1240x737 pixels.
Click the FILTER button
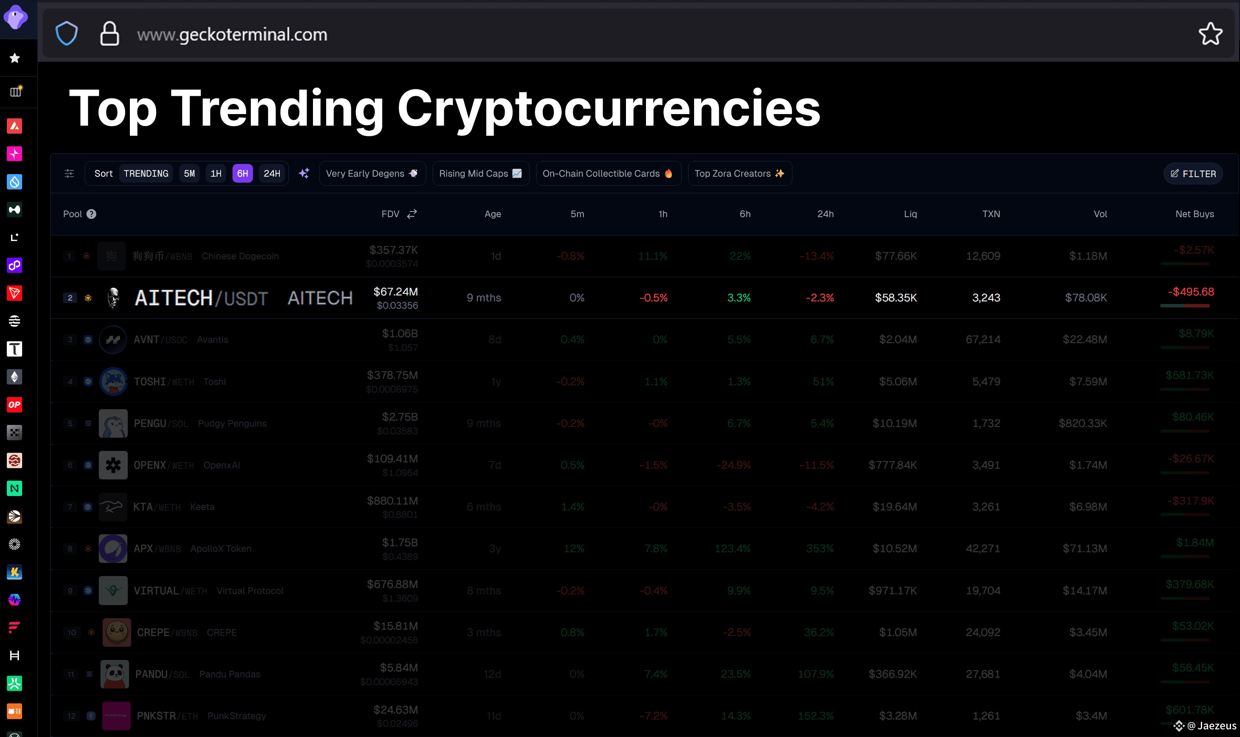(x=1193, y=174)
